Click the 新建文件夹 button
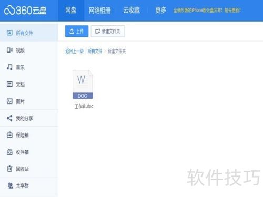Screen dimensions: 263x197 tap(108, 31)
